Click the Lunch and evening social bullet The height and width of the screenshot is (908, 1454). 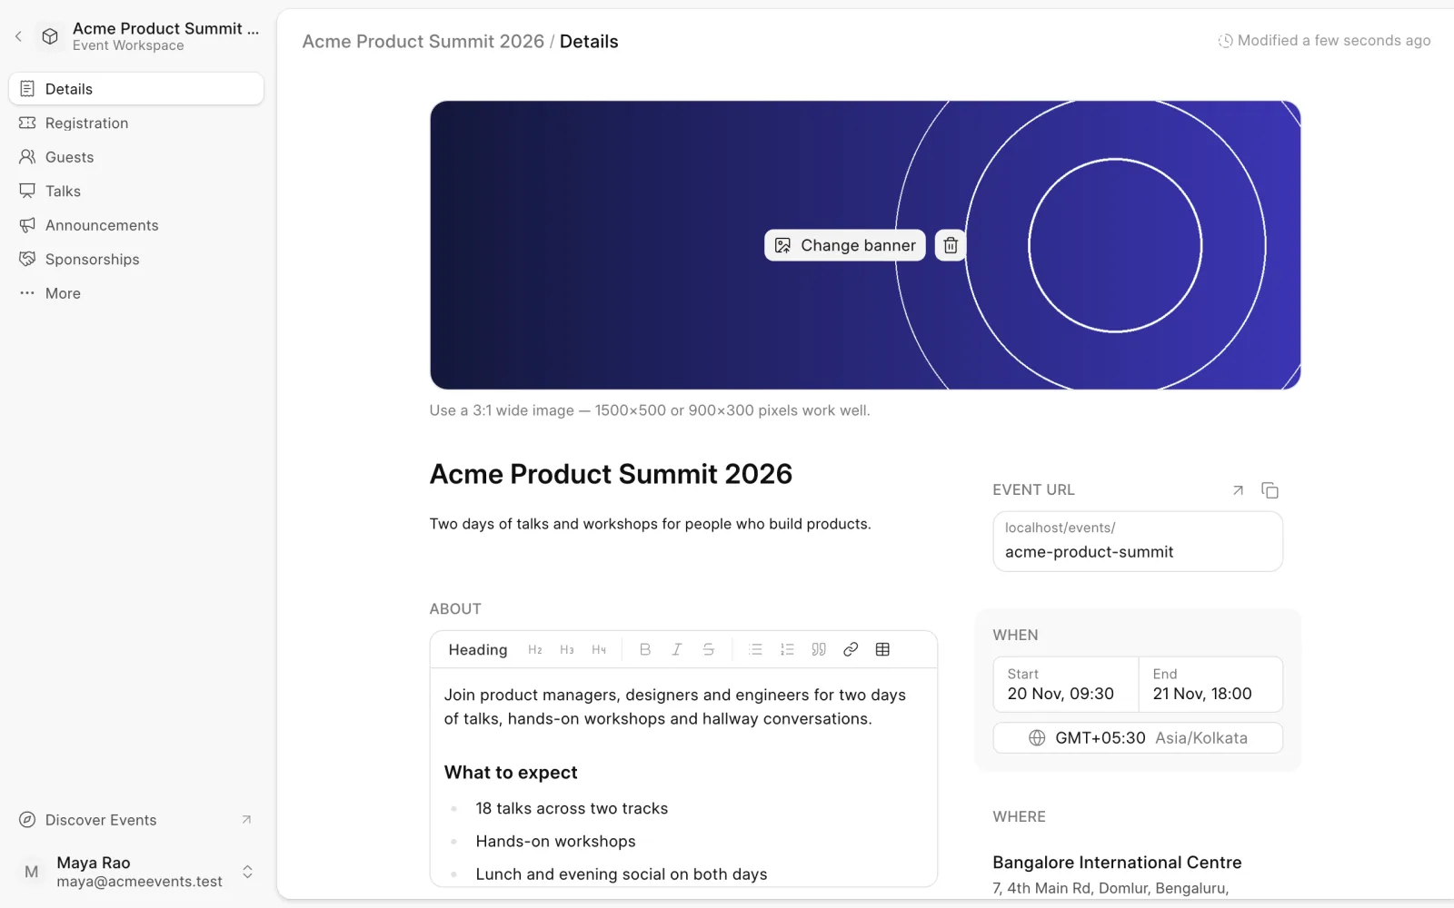[x=622, y=874]
